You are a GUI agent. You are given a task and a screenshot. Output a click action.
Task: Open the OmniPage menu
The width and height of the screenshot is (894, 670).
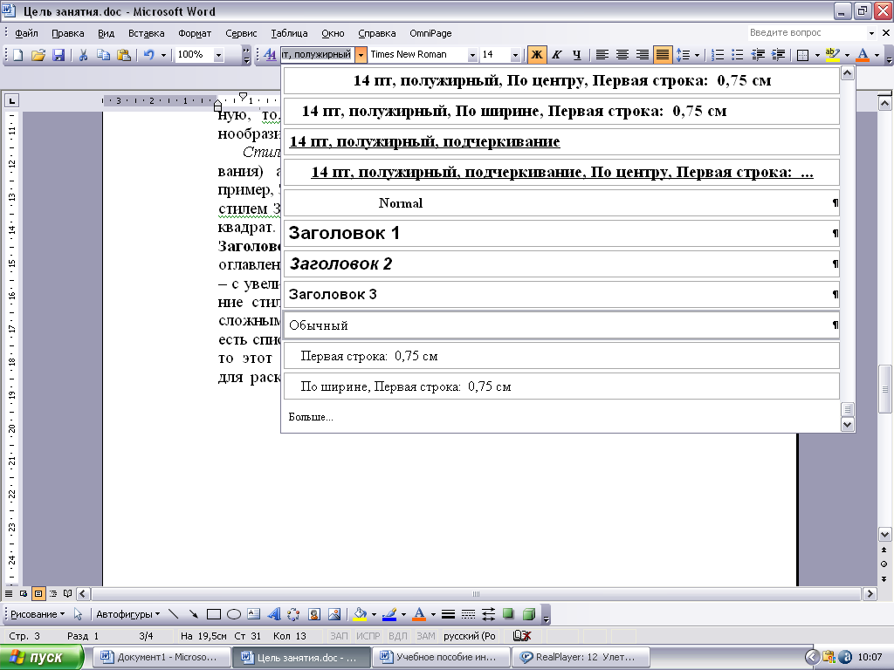430,33
